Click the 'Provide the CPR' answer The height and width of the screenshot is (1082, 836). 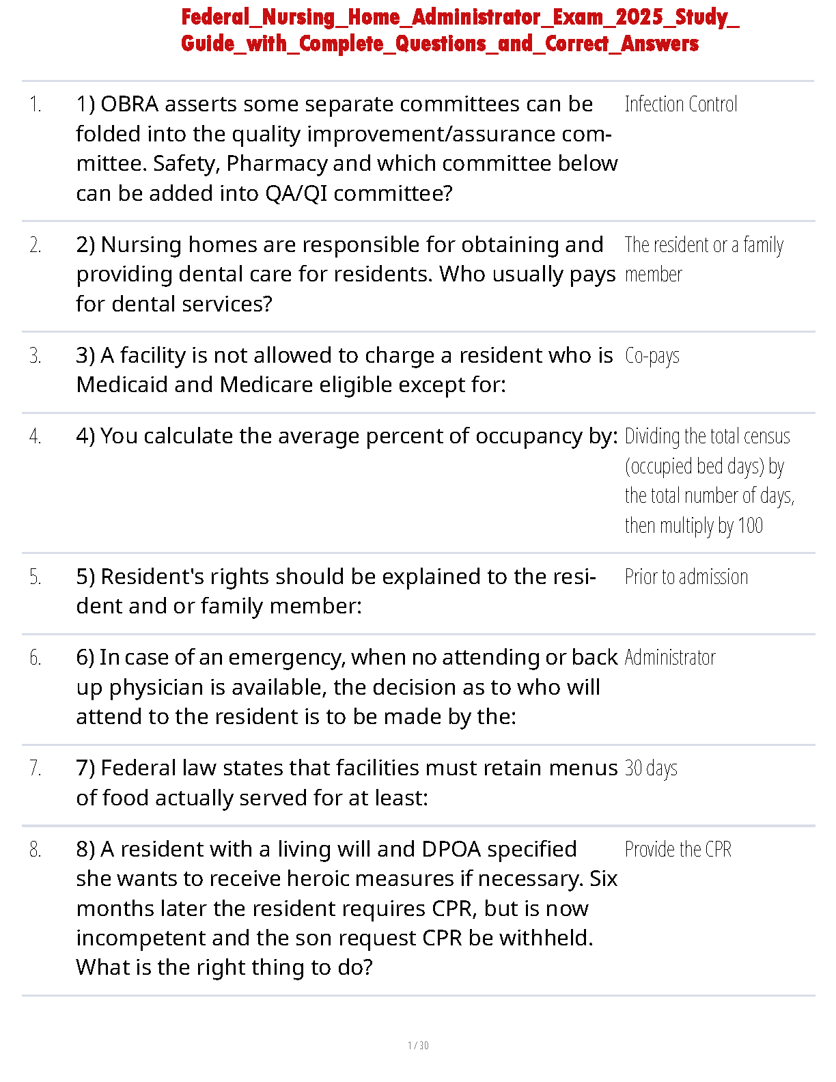tap(678, 850)
